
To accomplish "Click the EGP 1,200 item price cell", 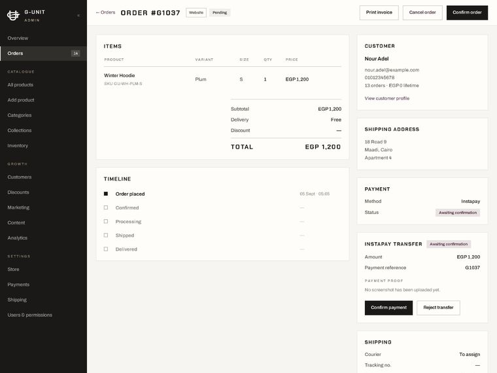I will pyautogui.click(x=297, y=79).
